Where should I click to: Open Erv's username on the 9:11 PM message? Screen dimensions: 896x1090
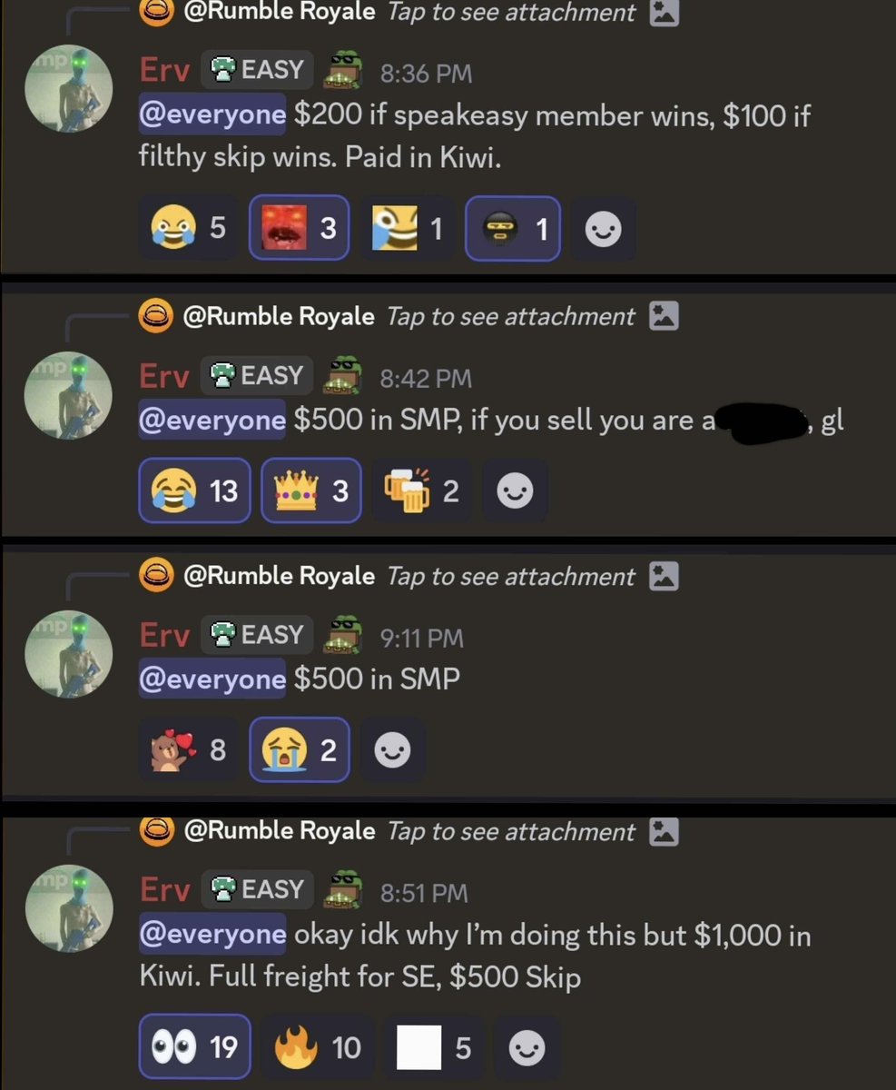164,635
